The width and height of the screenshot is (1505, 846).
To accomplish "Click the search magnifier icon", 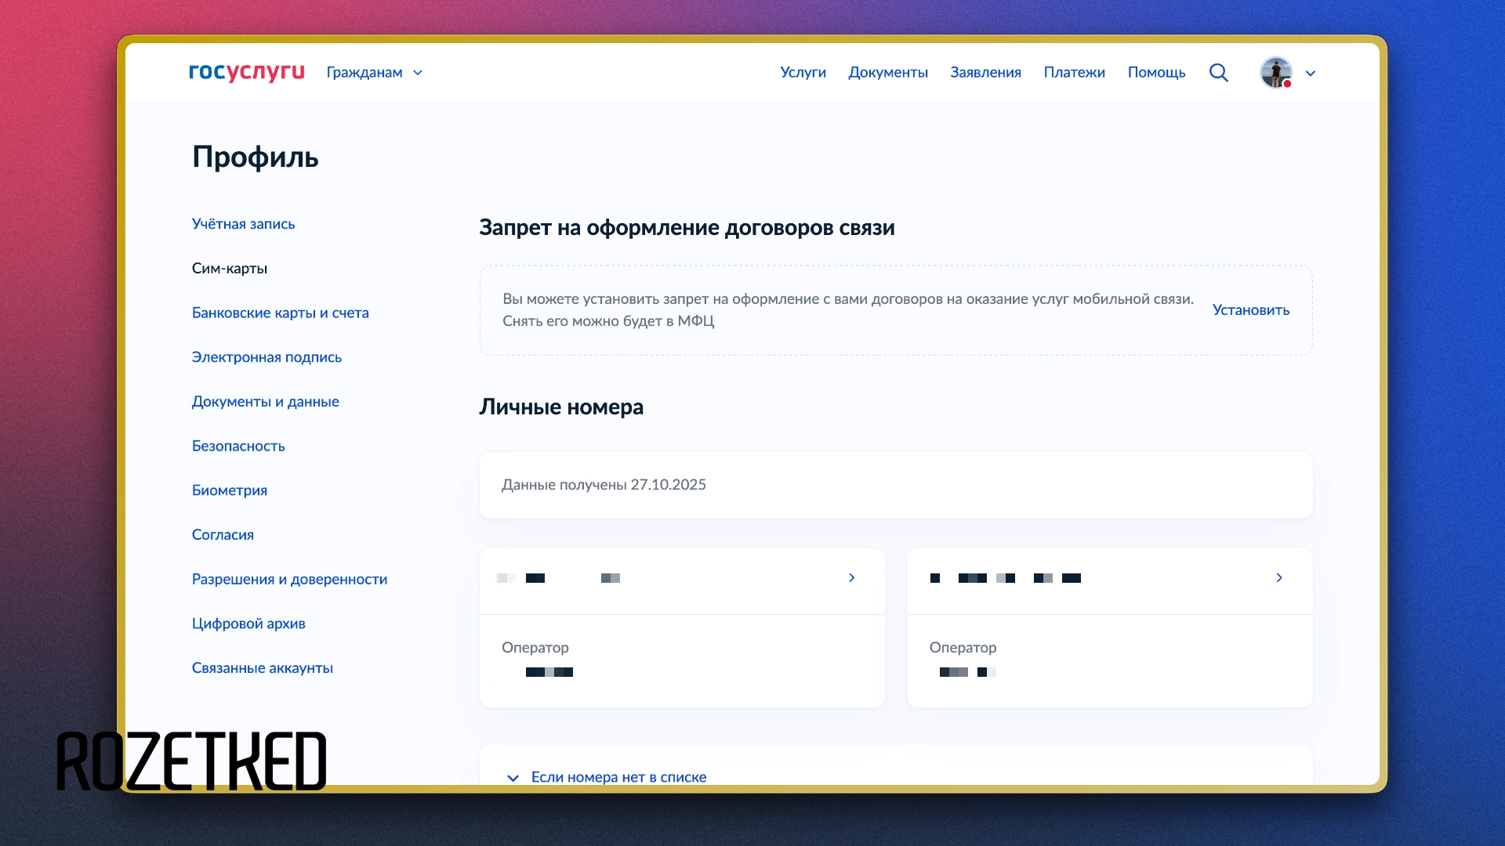I will tap(1218, 73).
